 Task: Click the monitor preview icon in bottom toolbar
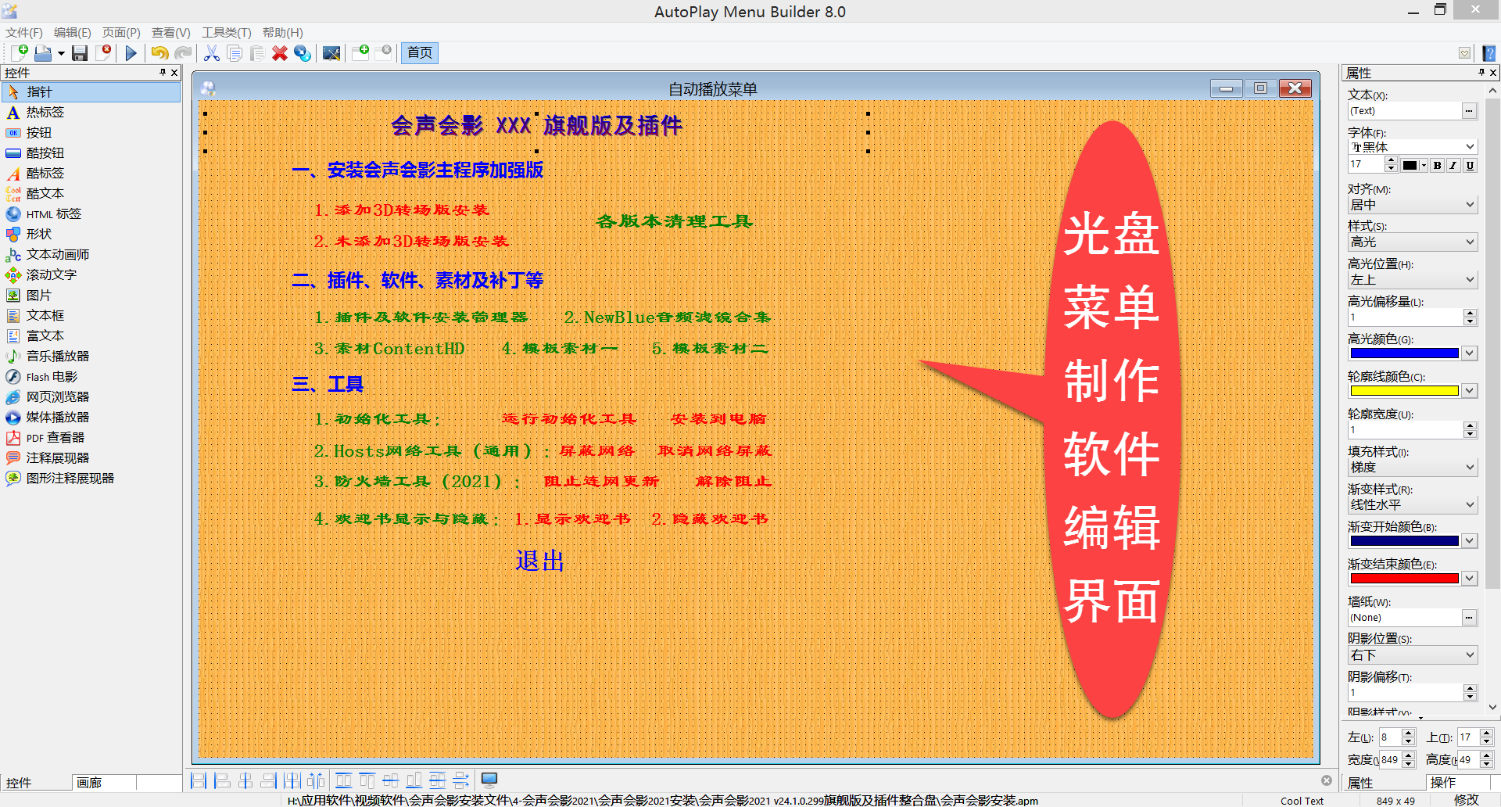coord(489,780)
